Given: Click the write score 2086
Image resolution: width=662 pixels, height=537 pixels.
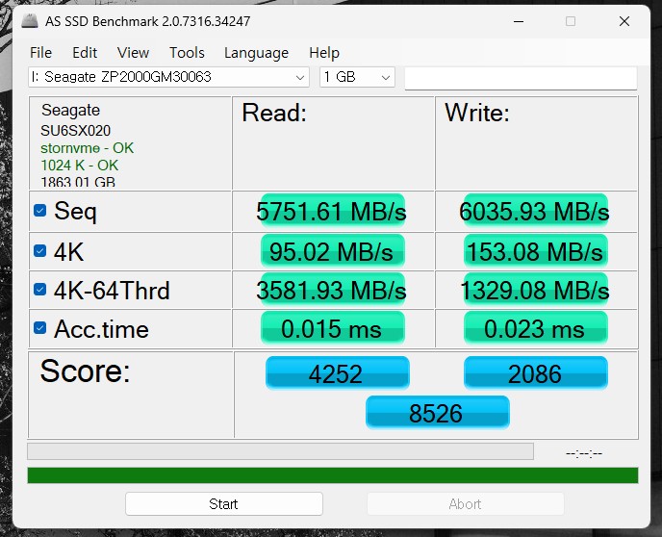Looking at the screenshot, I should [x=535, y=373].
